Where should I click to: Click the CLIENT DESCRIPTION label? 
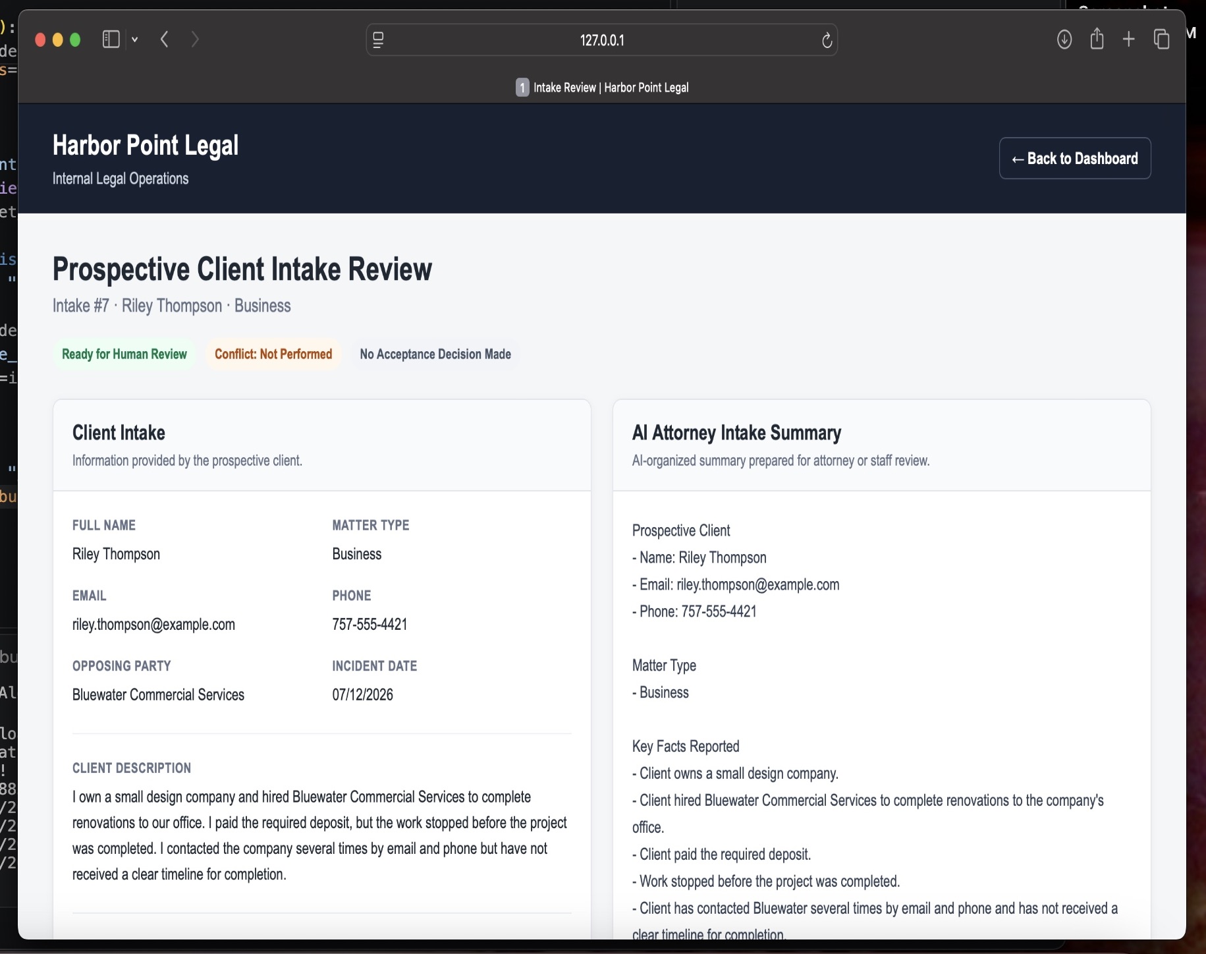point(132,768)
